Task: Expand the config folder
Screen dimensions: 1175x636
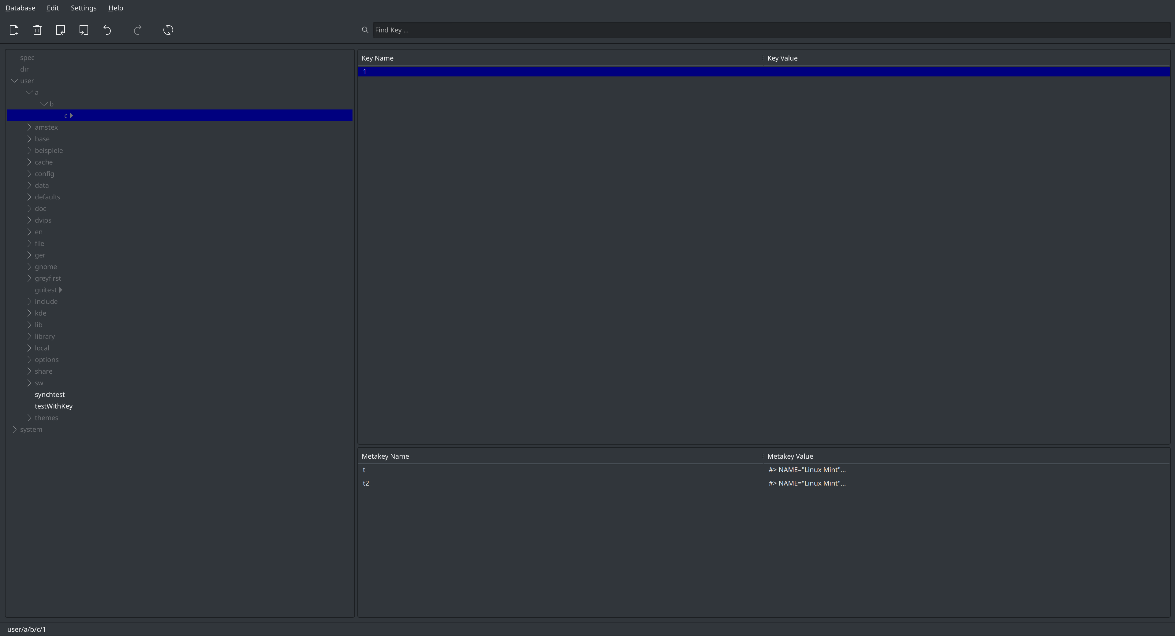Action: (29, 174)
